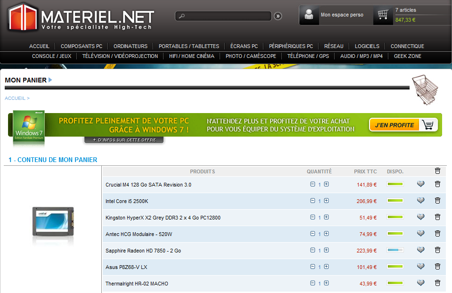Click the search submit arrow button
Viewport: 452px width, 293px height.
[x=278, y=16]
